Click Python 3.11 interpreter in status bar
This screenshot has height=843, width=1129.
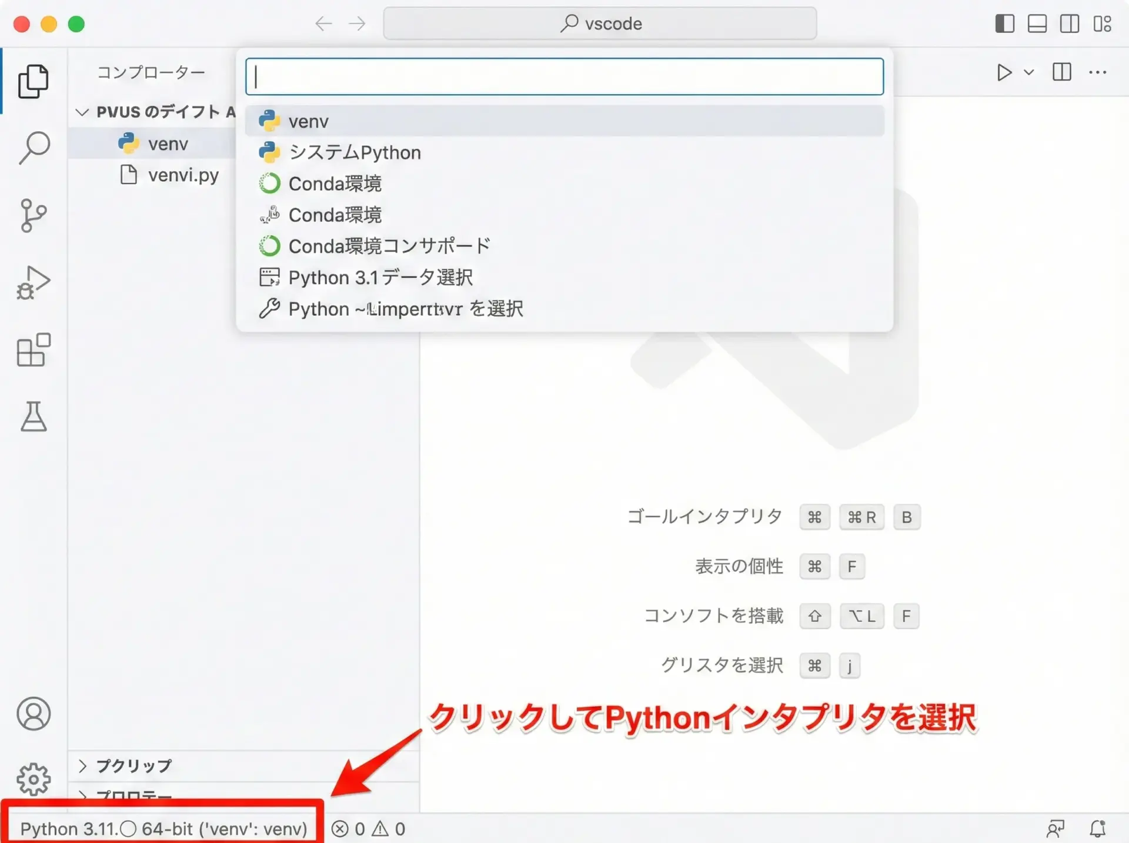[x=163, y=828]
